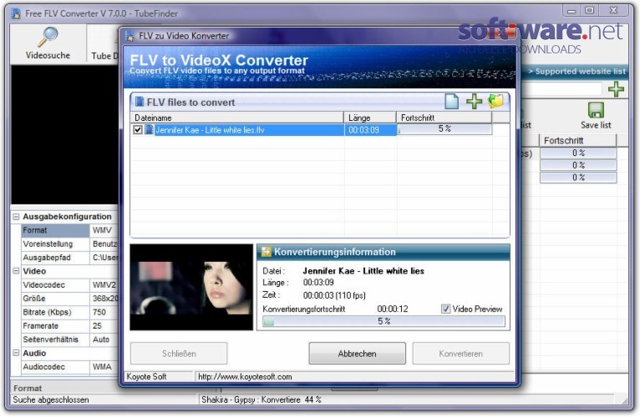
Task: Click Koyote Soft status bar label
Action: (146, 377)
